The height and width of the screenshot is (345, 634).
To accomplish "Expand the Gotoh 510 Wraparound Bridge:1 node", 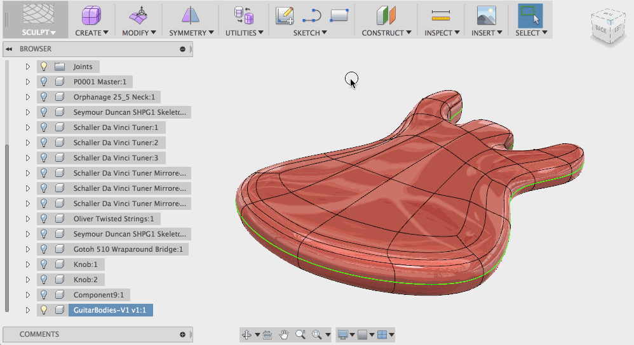I will point(27,249).
